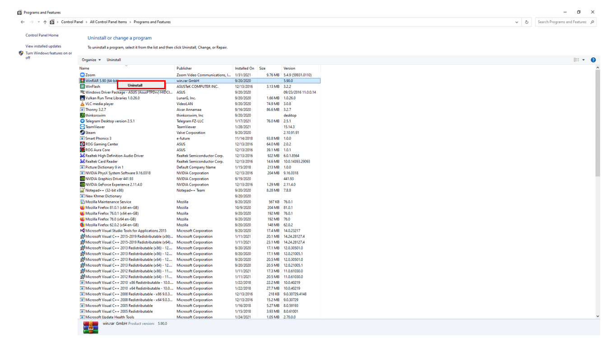Click the change view icon in the toolbar
The image size is (602, 338).
click(x=576, y=60)
